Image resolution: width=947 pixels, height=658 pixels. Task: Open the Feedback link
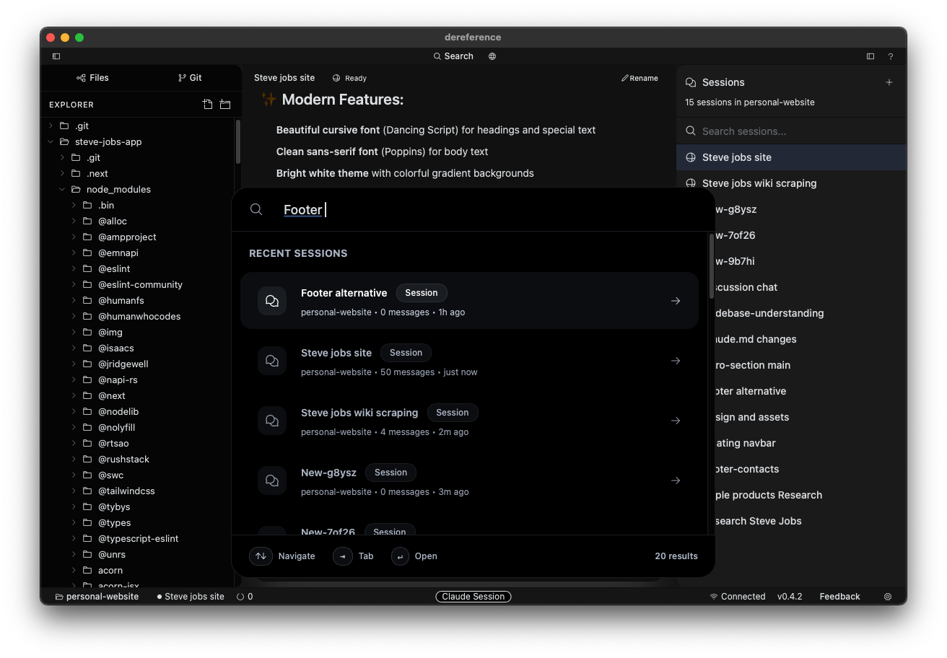tap(839, 597)
